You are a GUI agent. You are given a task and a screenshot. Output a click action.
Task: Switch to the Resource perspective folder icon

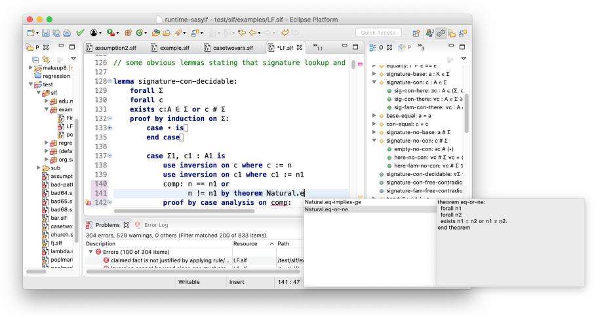452,33
